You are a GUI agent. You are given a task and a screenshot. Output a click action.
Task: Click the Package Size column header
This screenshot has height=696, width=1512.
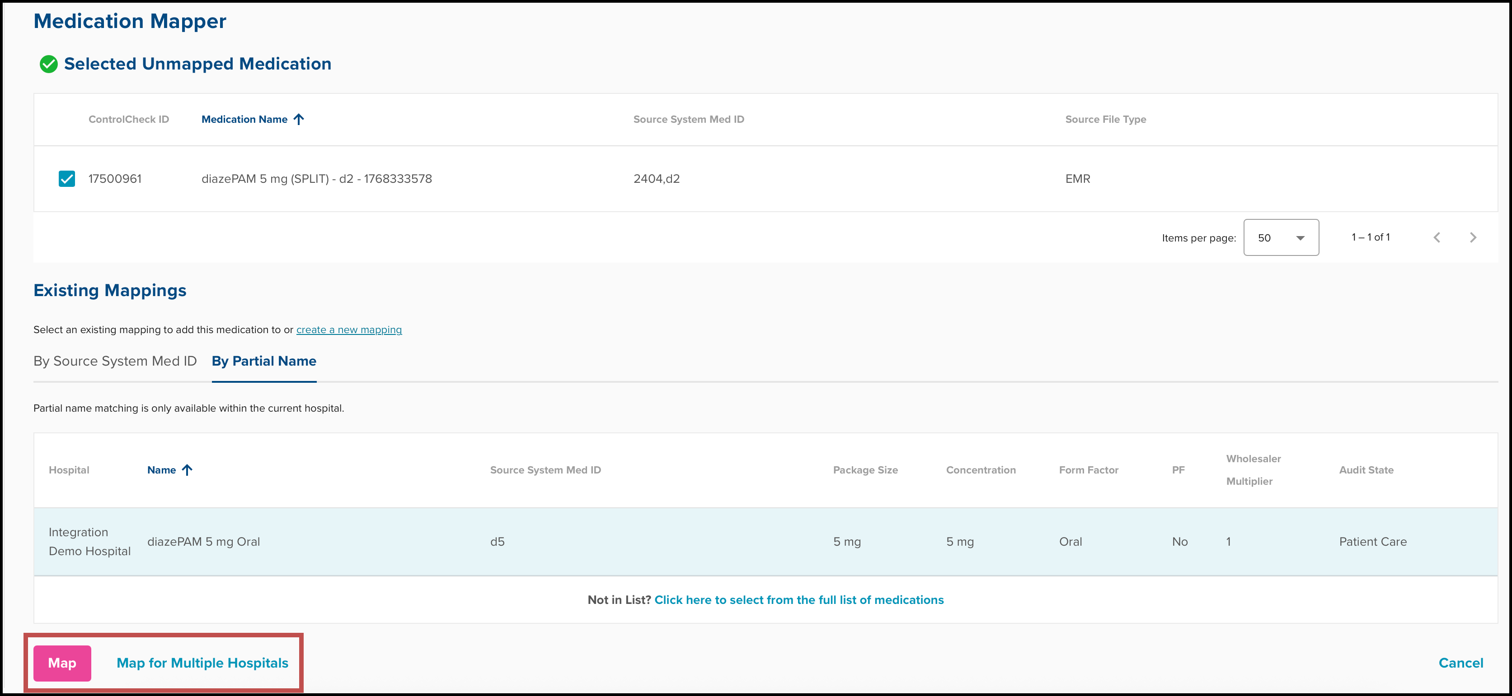[865, 470]
